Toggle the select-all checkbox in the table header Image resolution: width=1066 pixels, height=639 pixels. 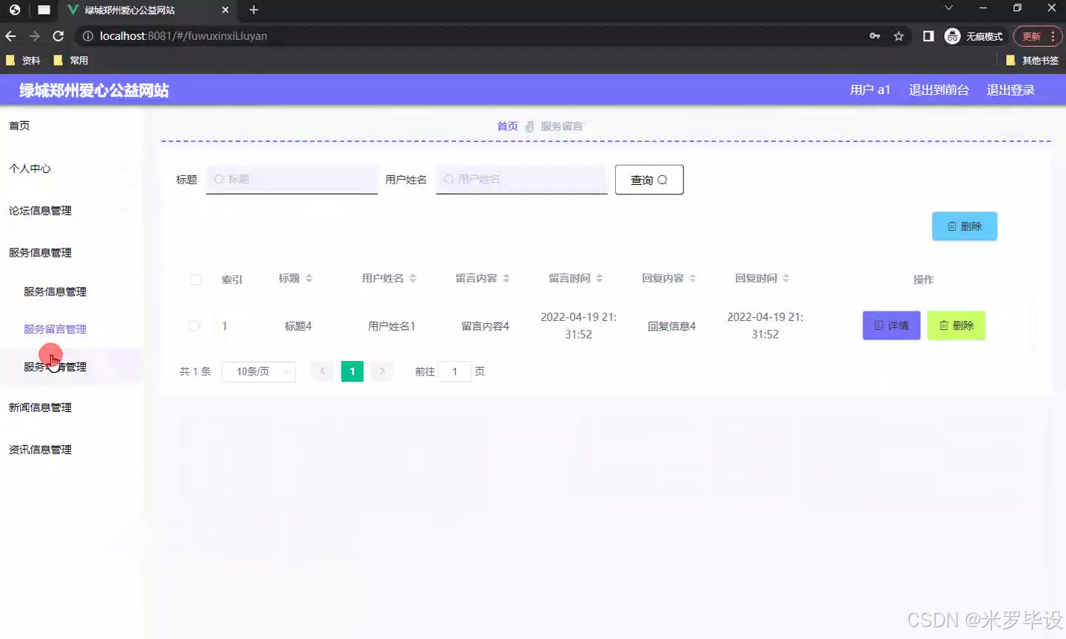pos(195,280)
